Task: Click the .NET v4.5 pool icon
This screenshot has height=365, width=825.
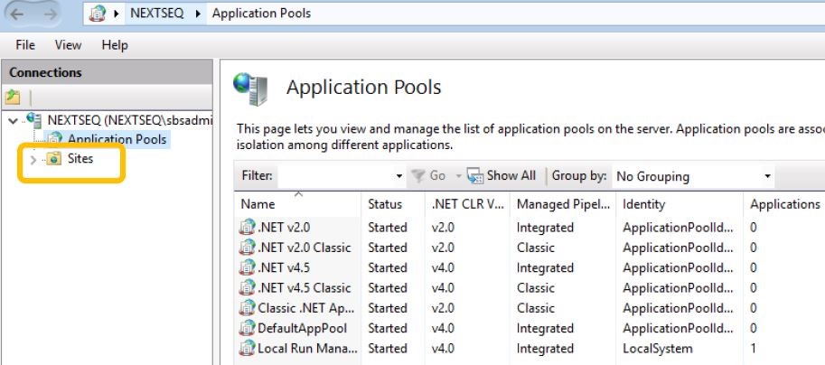Action: tap(247, 267)
